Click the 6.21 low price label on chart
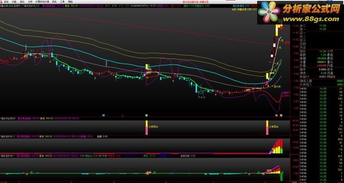The height and width of the screenshot is (183, 344). [x=203, y=97]
